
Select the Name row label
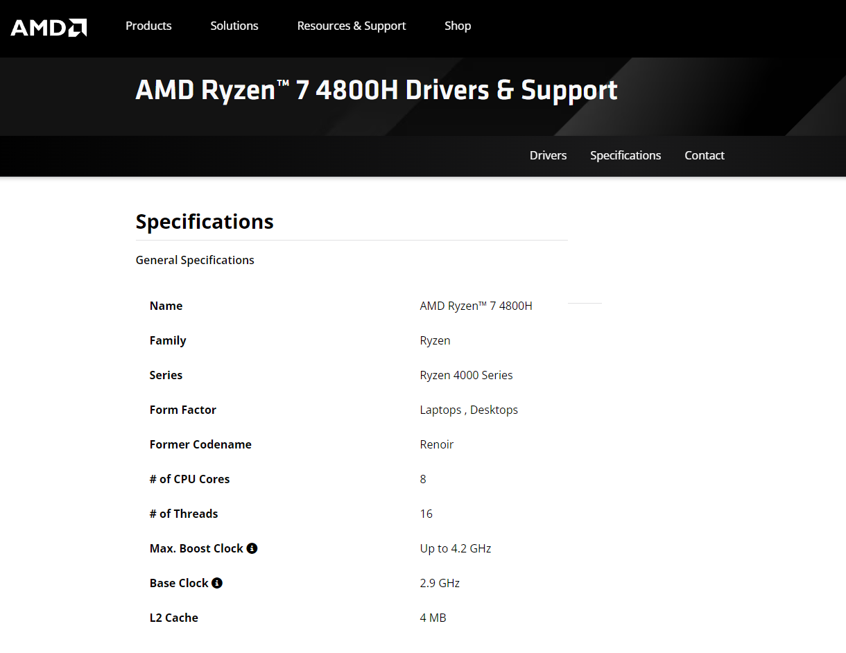(166, 306)
